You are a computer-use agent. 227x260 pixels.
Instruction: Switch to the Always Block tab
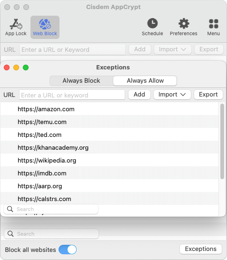81,81
